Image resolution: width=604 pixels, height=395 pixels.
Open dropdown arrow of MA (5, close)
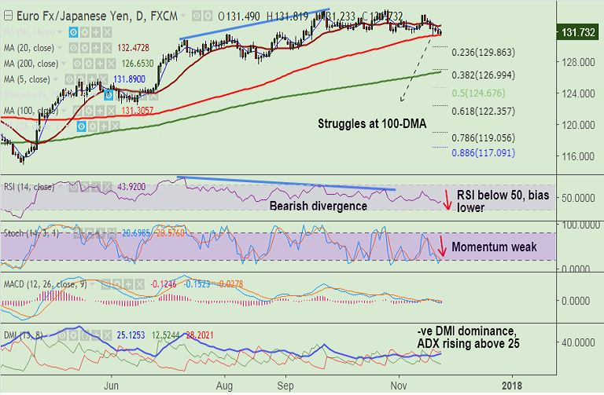tap(56, 79)
